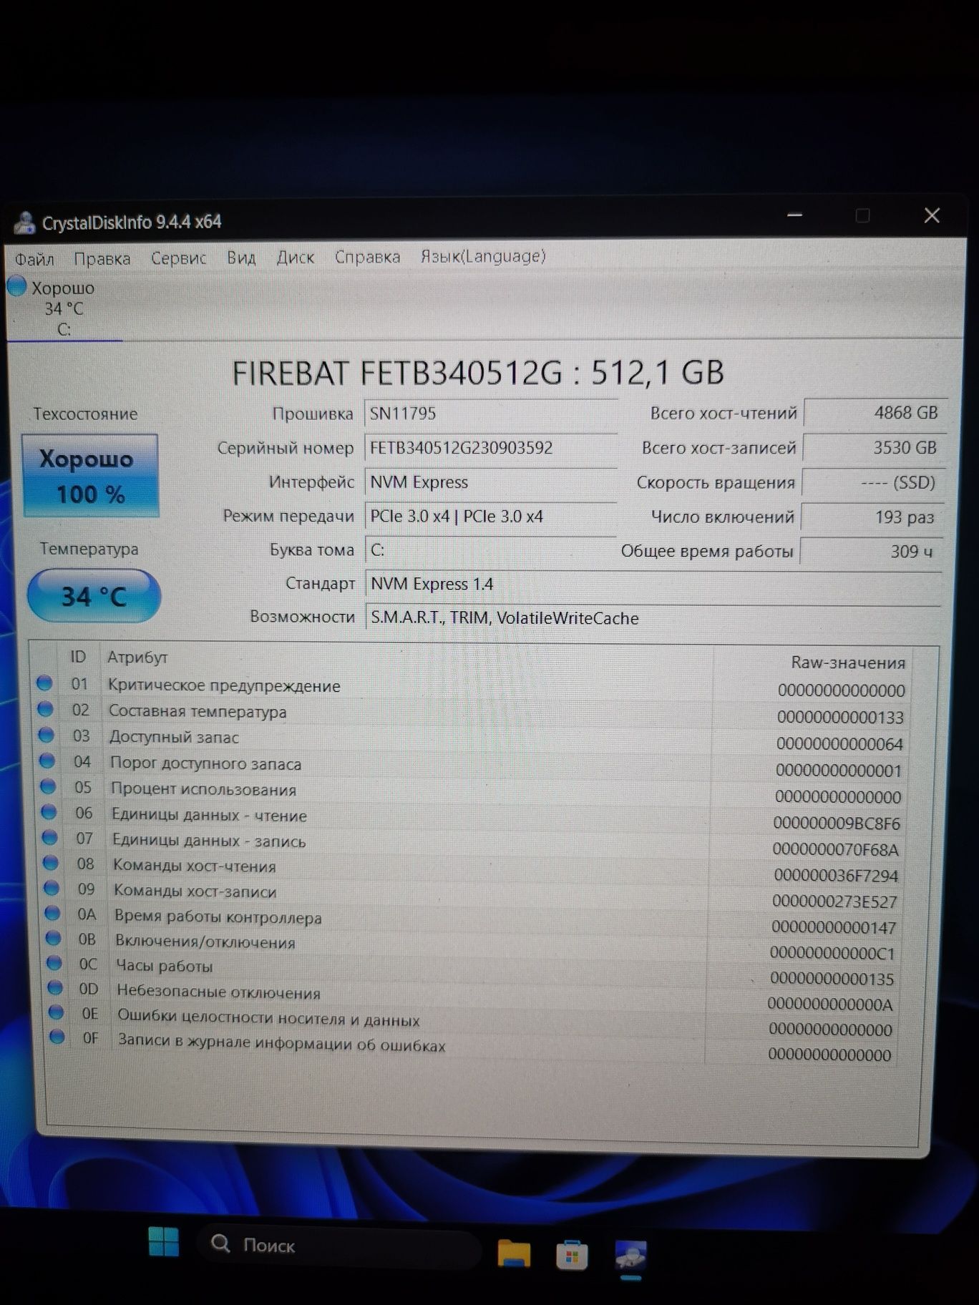Click the total host reads value 4868 GB
Screen dimensions: 979x1305
[875, 413]
